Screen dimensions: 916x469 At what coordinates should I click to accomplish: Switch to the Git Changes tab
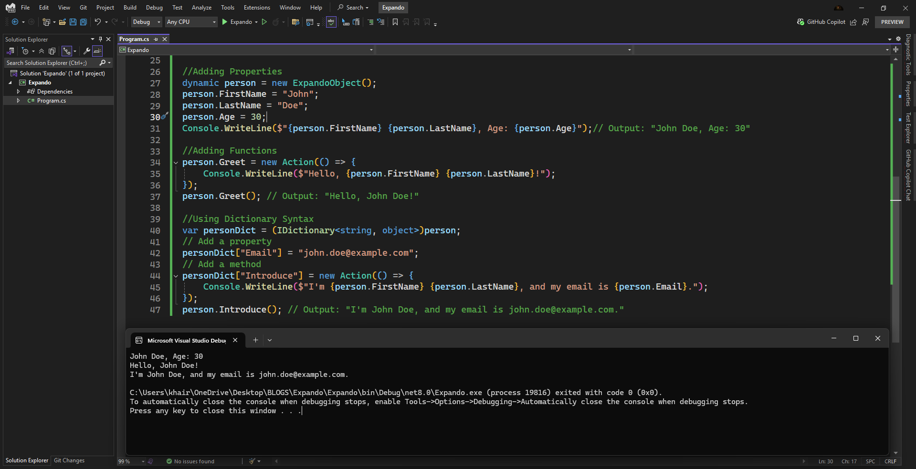pos(69,460)
